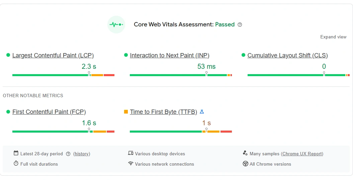Open the history link
The width and height of the screenshot is (353, 180).
[x=82, y=154]
